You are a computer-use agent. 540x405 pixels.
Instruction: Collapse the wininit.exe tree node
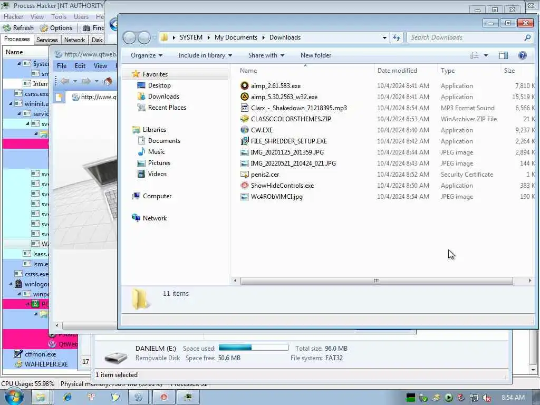(11, 103)
